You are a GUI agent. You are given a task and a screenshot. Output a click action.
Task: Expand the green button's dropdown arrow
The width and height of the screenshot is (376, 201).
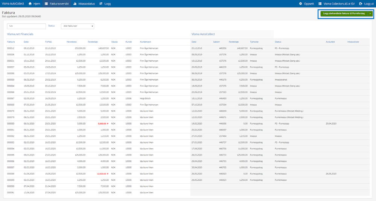tap(370, 14)
